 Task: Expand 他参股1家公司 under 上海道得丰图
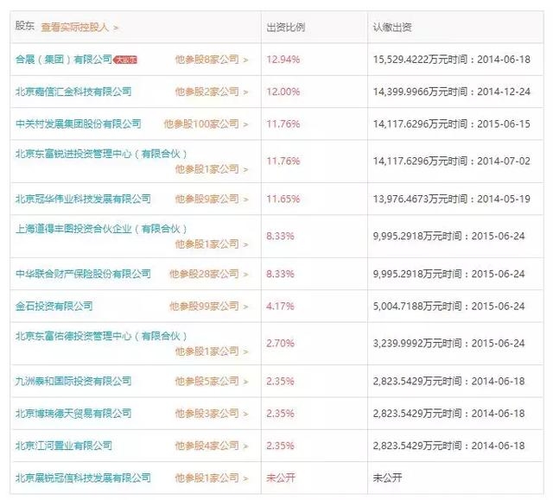point(211,244)
